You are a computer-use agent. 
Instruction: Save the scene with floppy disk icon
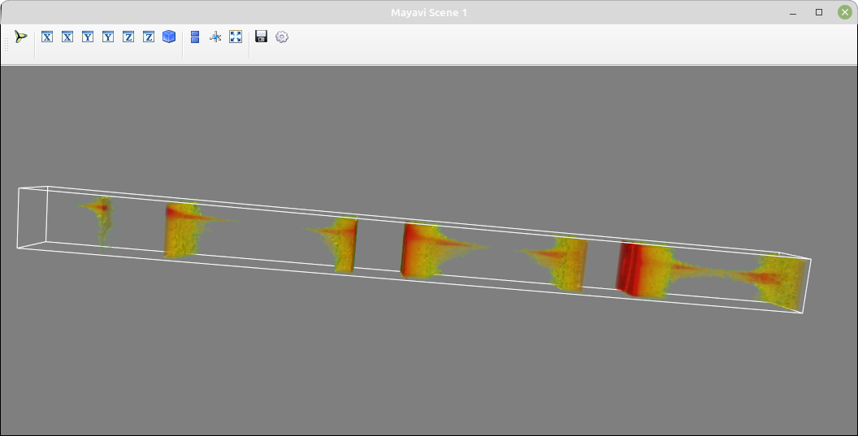(261, 37)
